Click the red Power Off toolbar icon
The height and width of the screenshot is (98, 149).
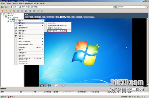[x=2, y=11]
